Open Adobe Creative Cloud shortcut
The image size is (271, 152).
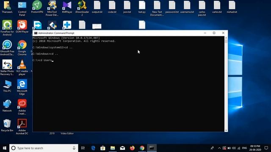pos(22,107)
